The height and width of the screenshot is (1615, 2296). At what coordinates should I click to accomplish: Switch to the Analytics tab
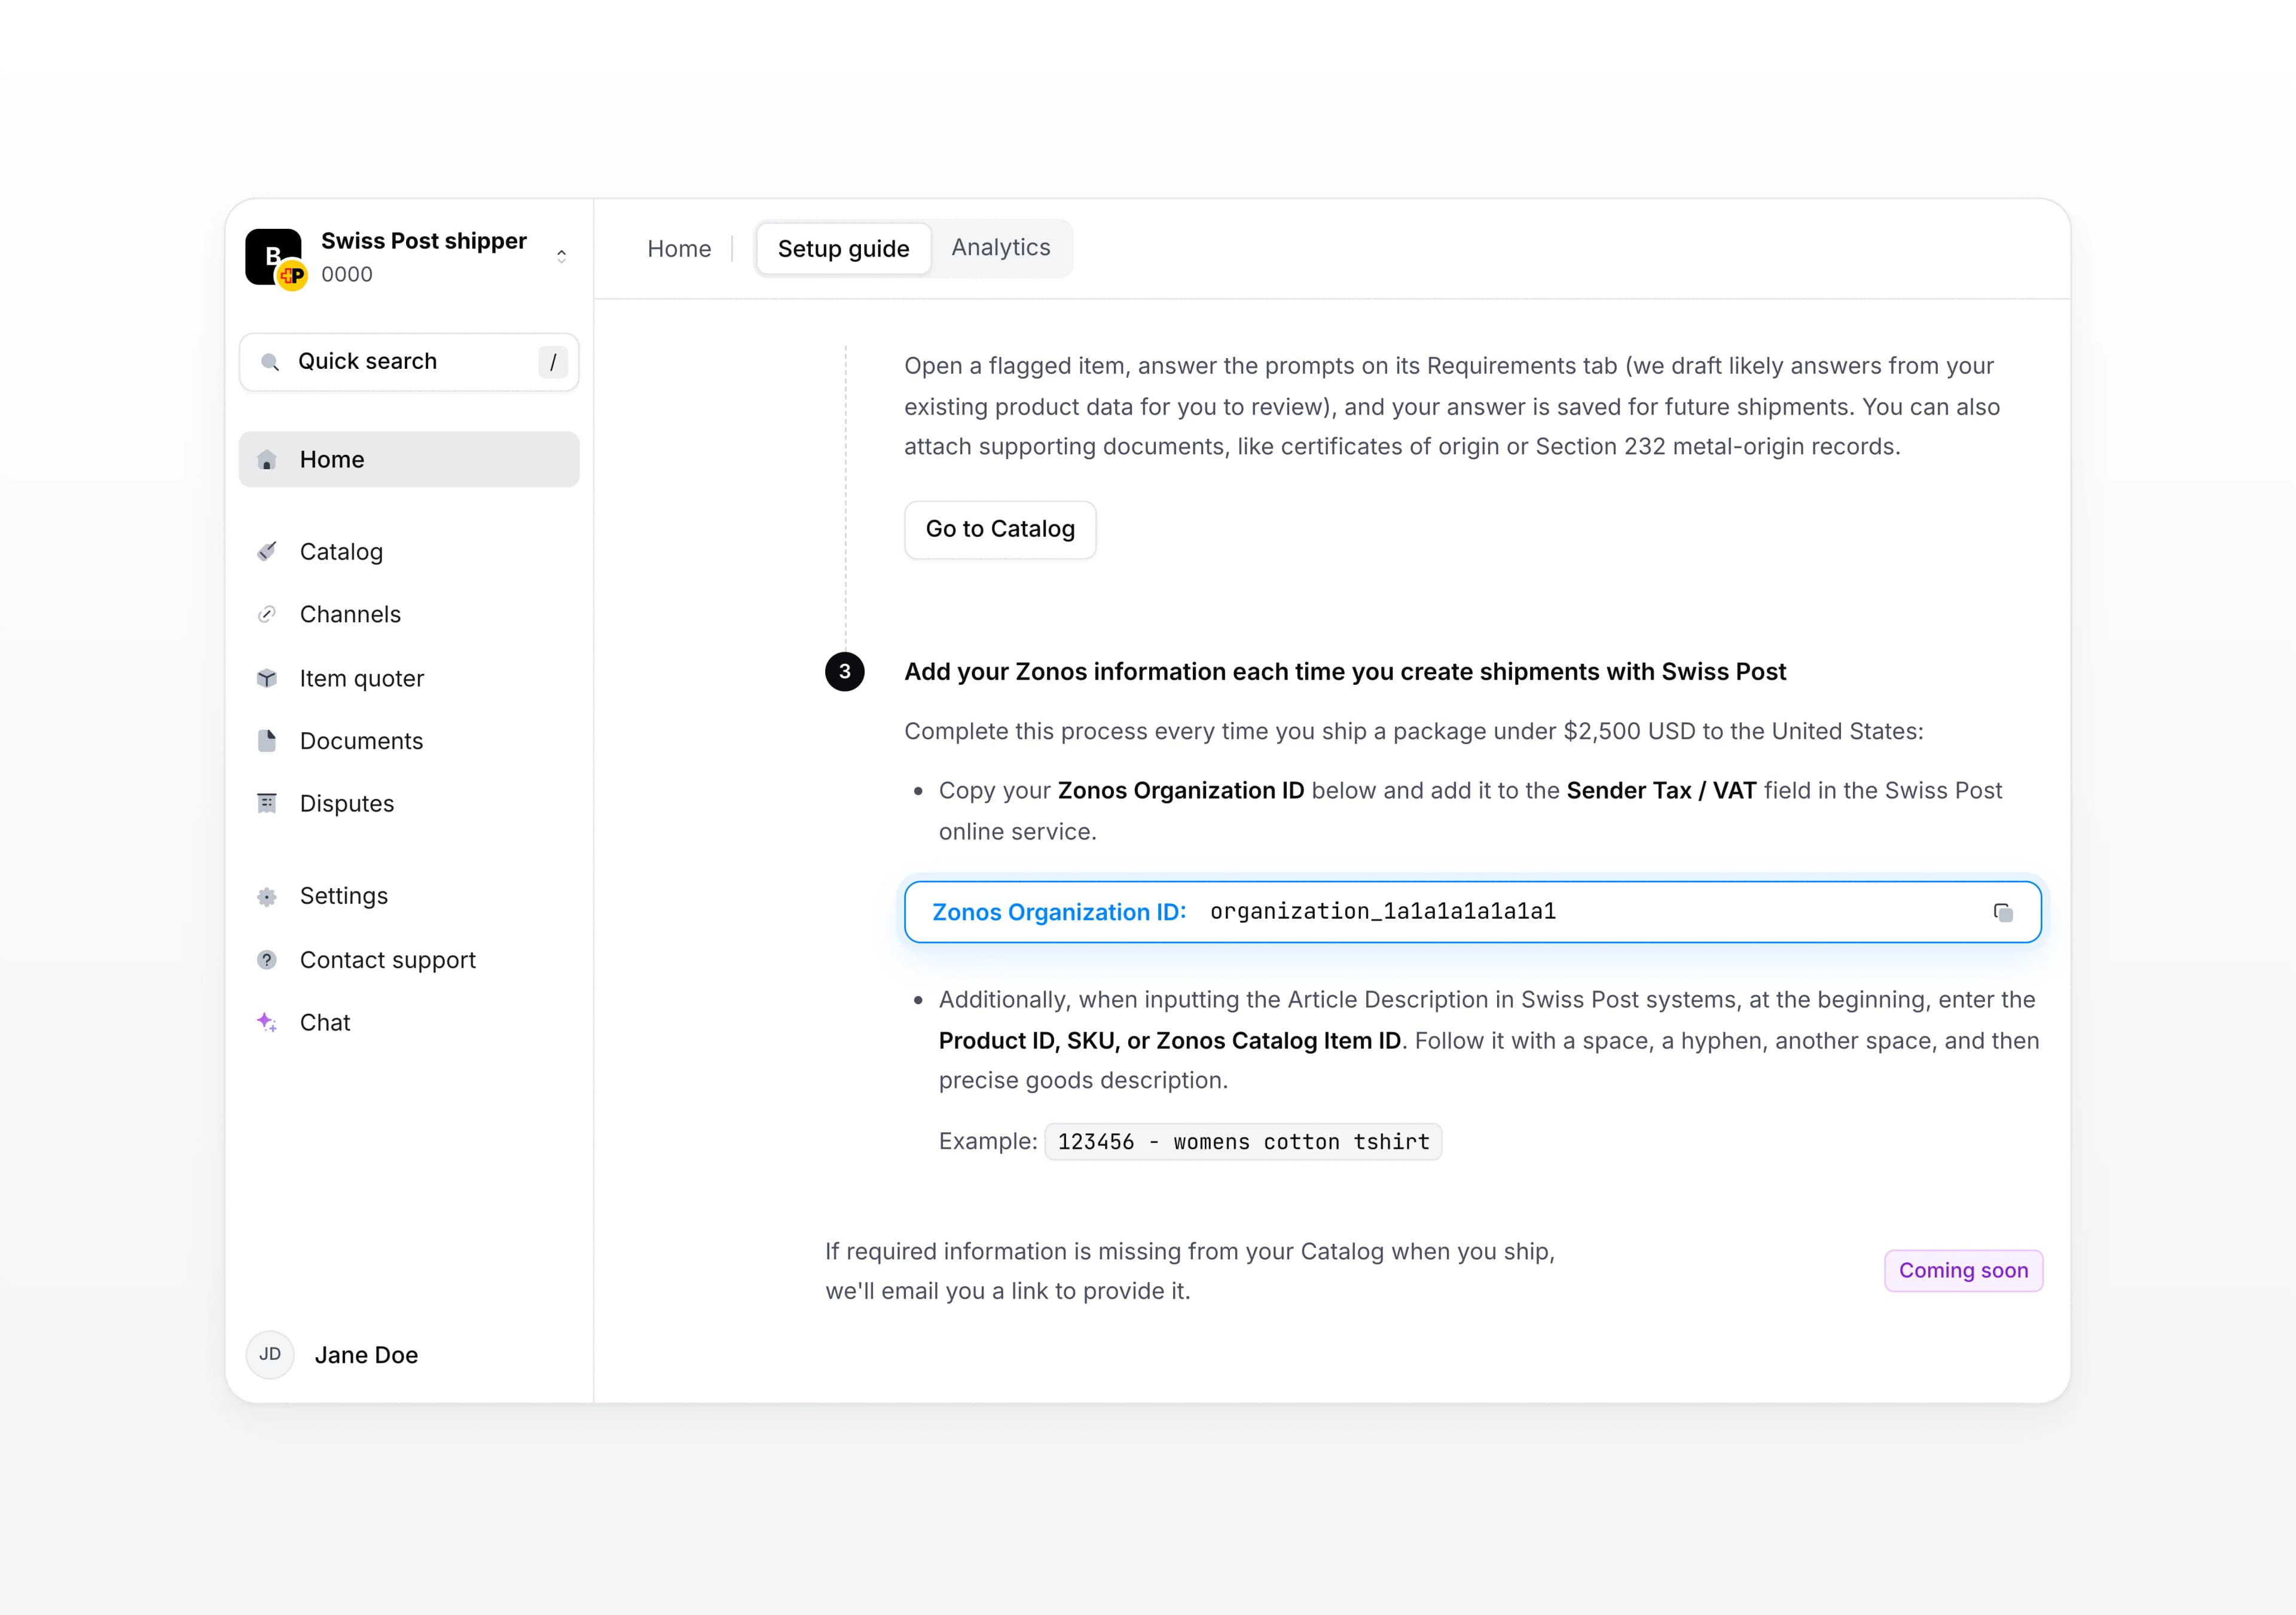click(x=1001, y=248)
